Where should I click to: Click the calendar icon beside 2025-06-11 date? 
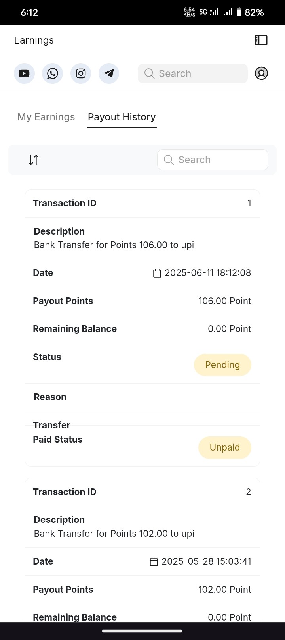(157, 273)
